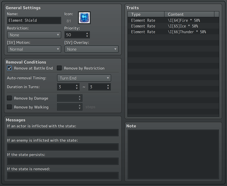The width and height of the screenshot is (227, 186).
Task: Decrease minimum Duration in Turns value
Action: pyautogui.click(x=77, y=88)
